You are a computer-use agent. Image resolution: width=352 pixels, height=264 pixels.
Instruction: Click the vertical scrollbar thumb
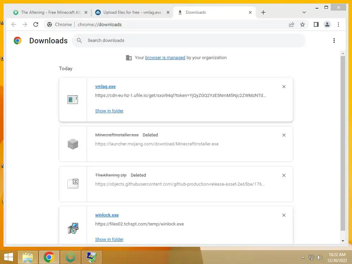pyautogui.click(x=343, y=143)
